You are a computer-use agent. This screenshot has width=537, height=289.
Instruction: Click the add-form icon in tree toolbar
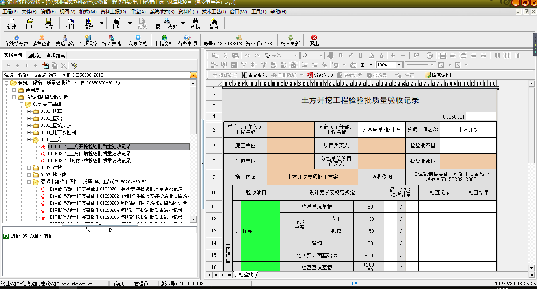point(45,66)
